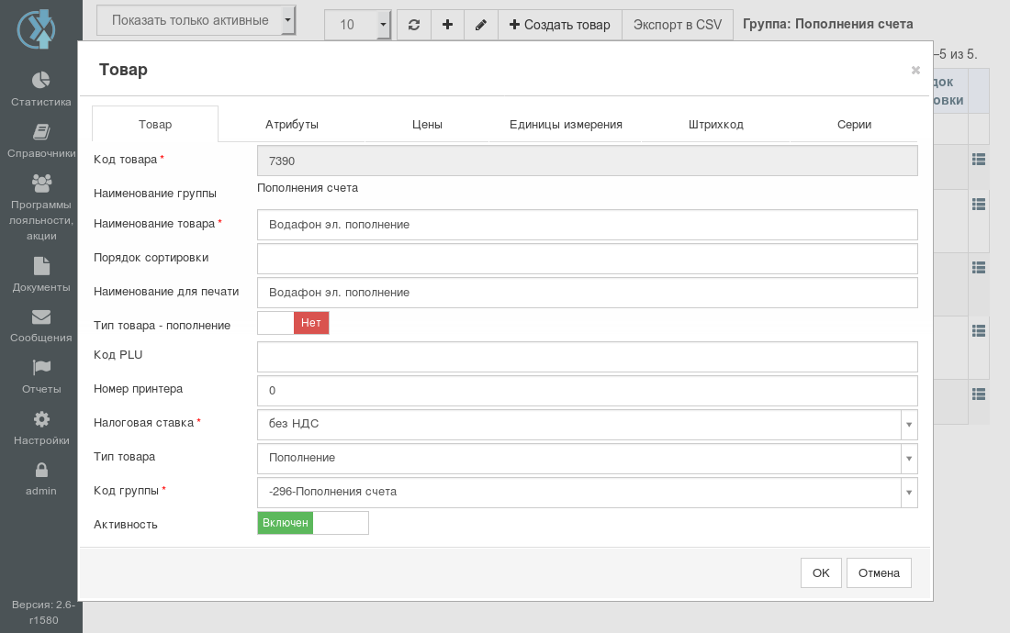Viewport: 1010px width, 633px height.
Task: Click the pencil edit icon
Action: point(480,25)
